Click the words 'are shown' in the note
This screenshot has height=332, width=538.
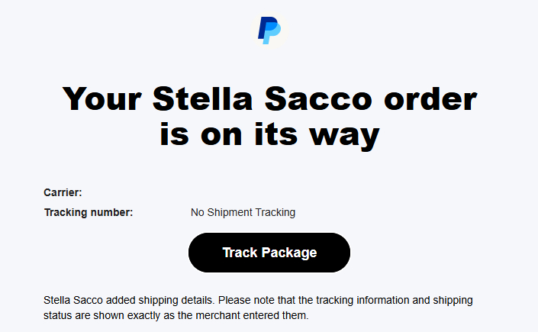[99, 314]
